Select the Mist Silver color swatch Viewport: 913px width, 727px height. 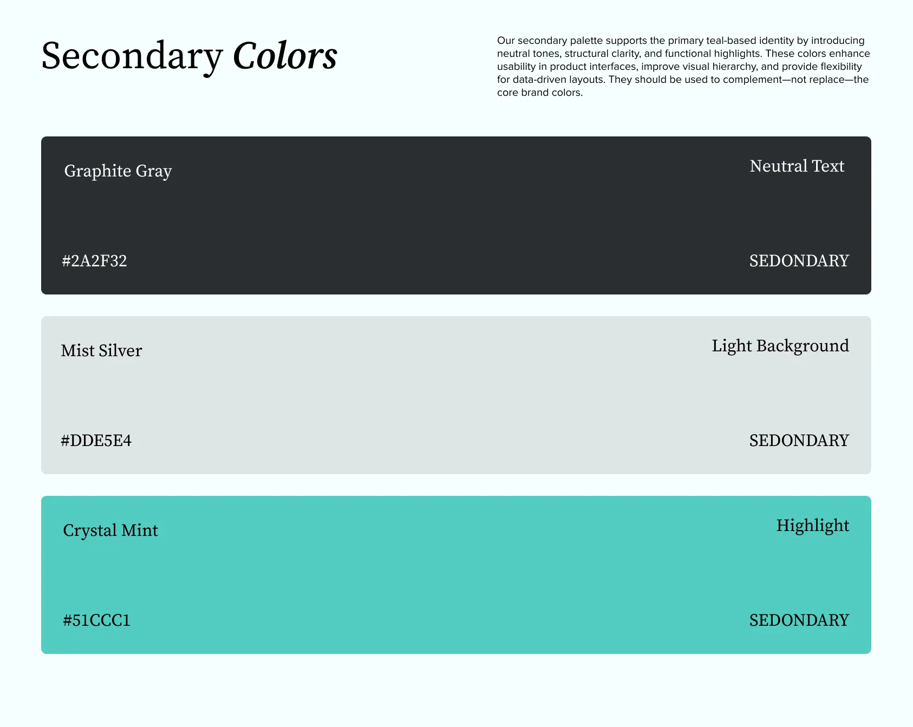(x=456, y=395)
